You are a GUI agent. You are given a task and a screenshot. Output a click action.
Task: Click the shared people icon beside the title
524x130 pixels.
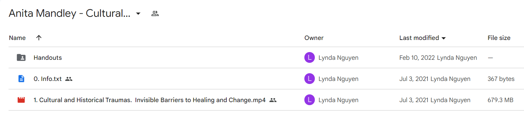(x=155, y=14)
